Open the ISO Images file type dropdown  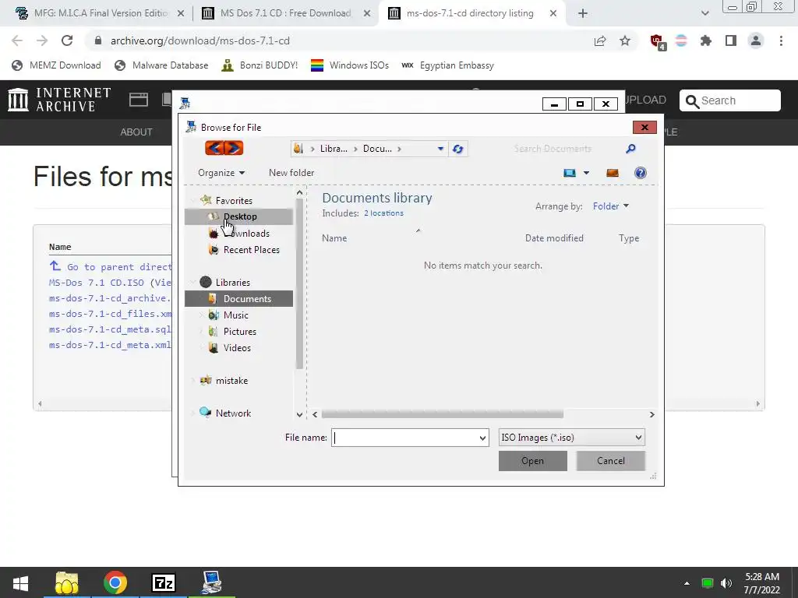(571, 438)
